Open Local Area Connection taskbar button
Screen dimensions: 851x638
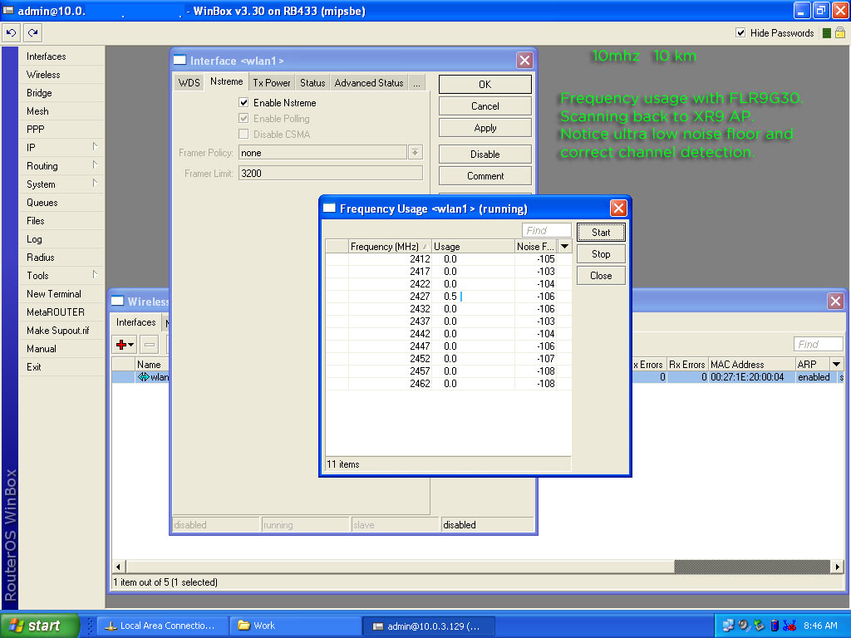coord(162,626)
